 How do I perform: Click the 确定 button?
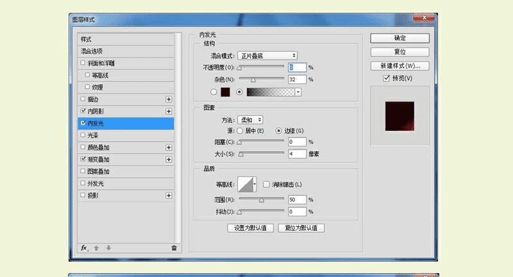[399, 38]
